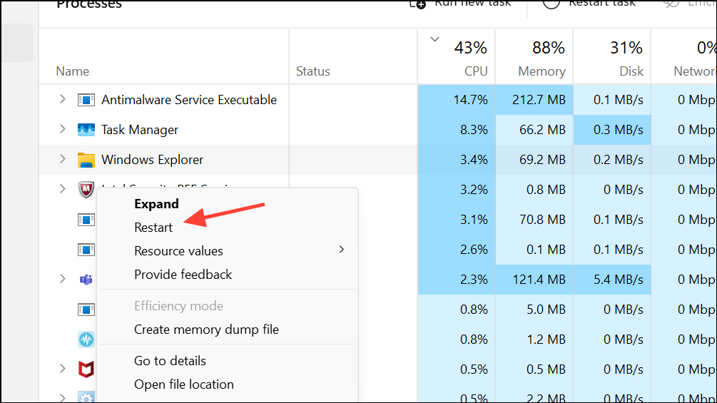The height and width of the screenshot is (403, 717).
Task: Open the Resource values submenu
Action: (228, 251)
